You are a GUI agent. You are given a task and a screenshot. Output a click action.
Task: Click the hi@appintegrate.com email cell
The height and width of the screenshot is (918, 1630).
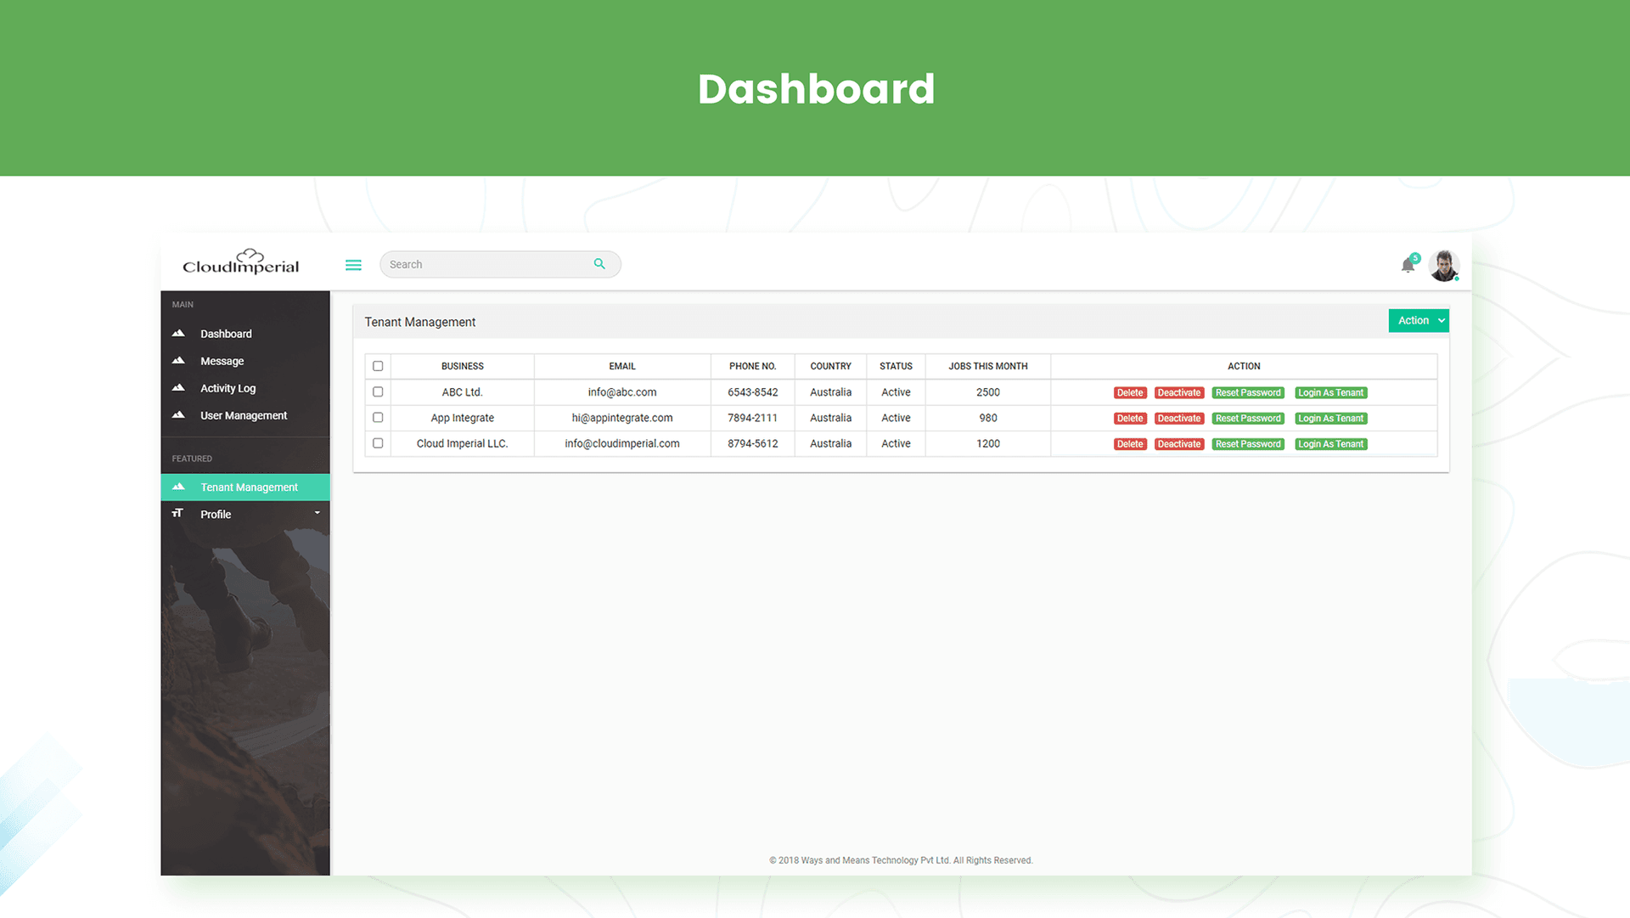click(622, 418)
